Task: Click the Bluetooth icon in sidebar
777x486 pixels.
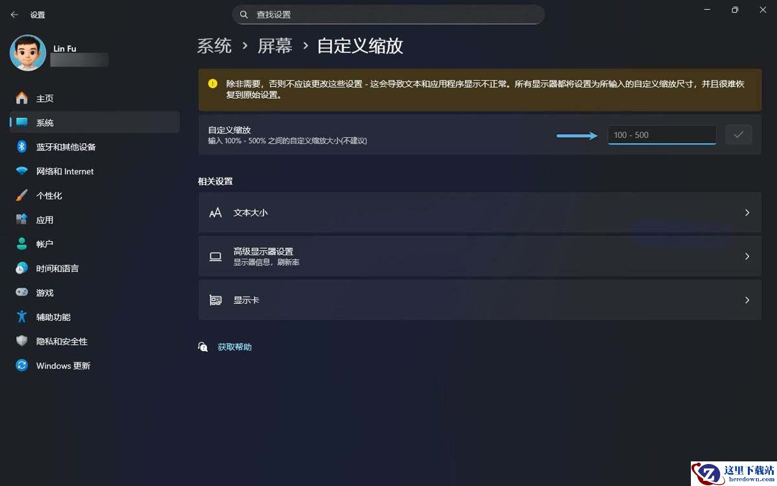Action: tap(22, 147)
